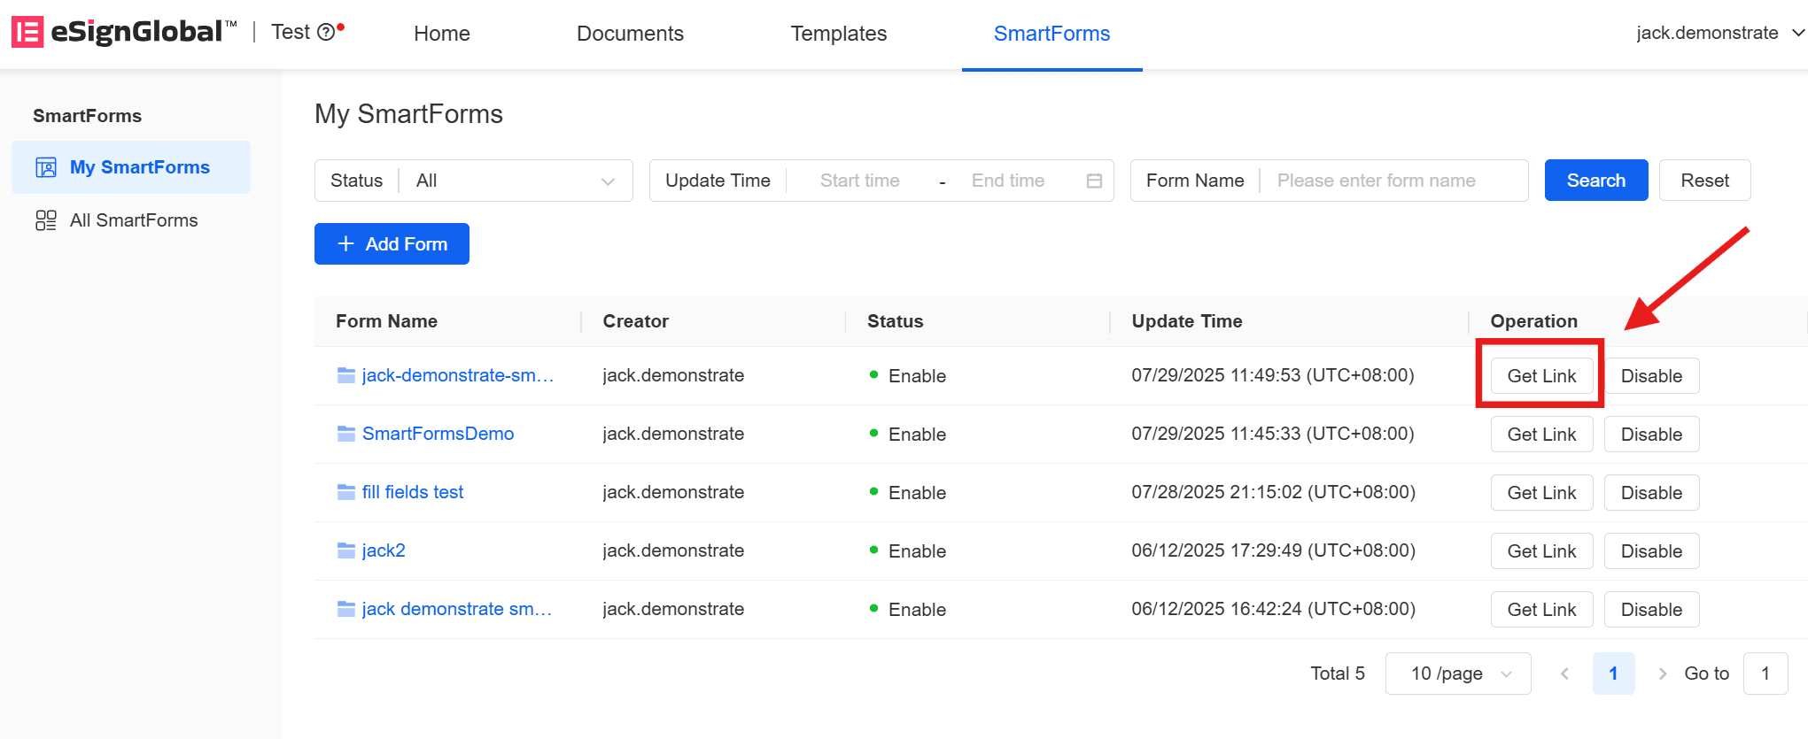Open the Templates tab

click(839, 34)
